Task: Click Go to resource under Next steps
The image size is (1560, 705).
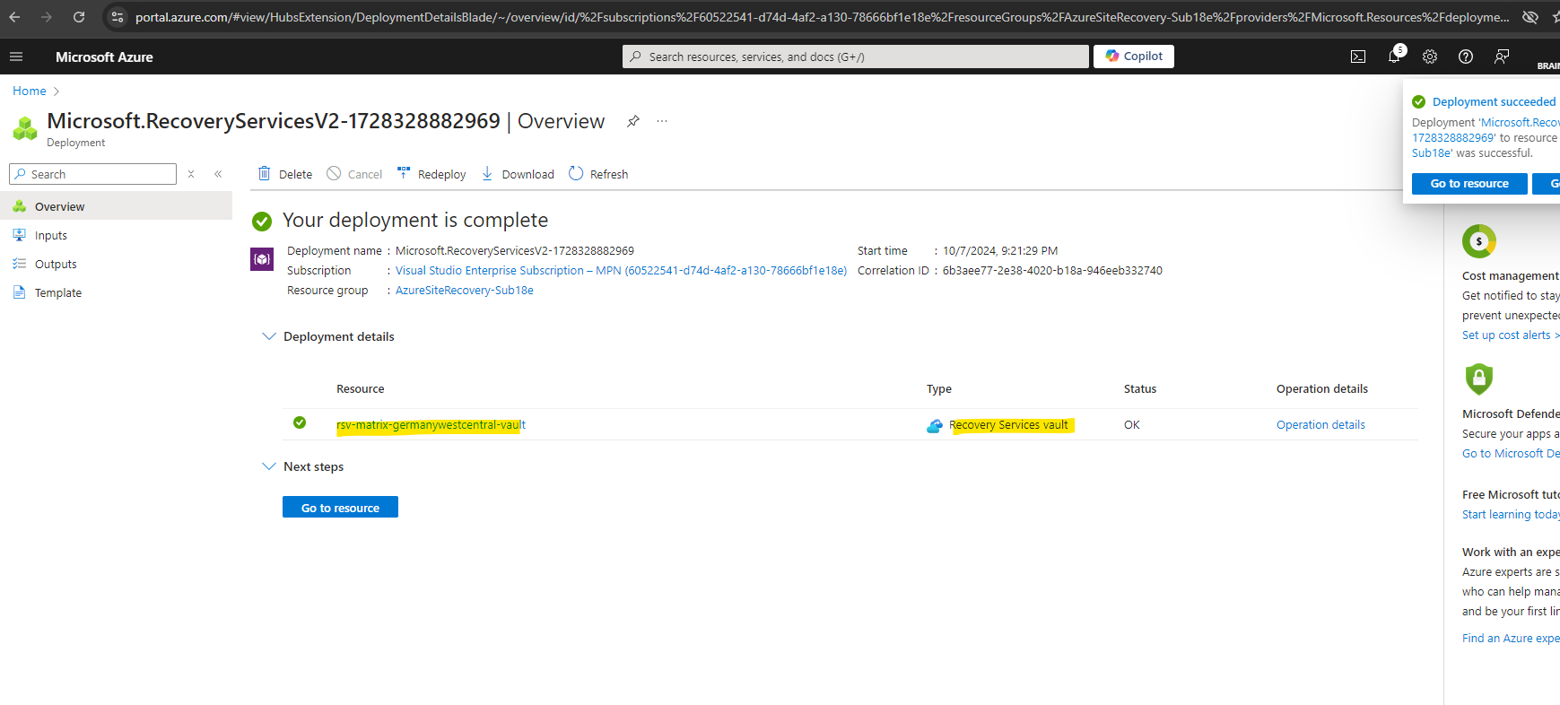Action: point(340,508)
